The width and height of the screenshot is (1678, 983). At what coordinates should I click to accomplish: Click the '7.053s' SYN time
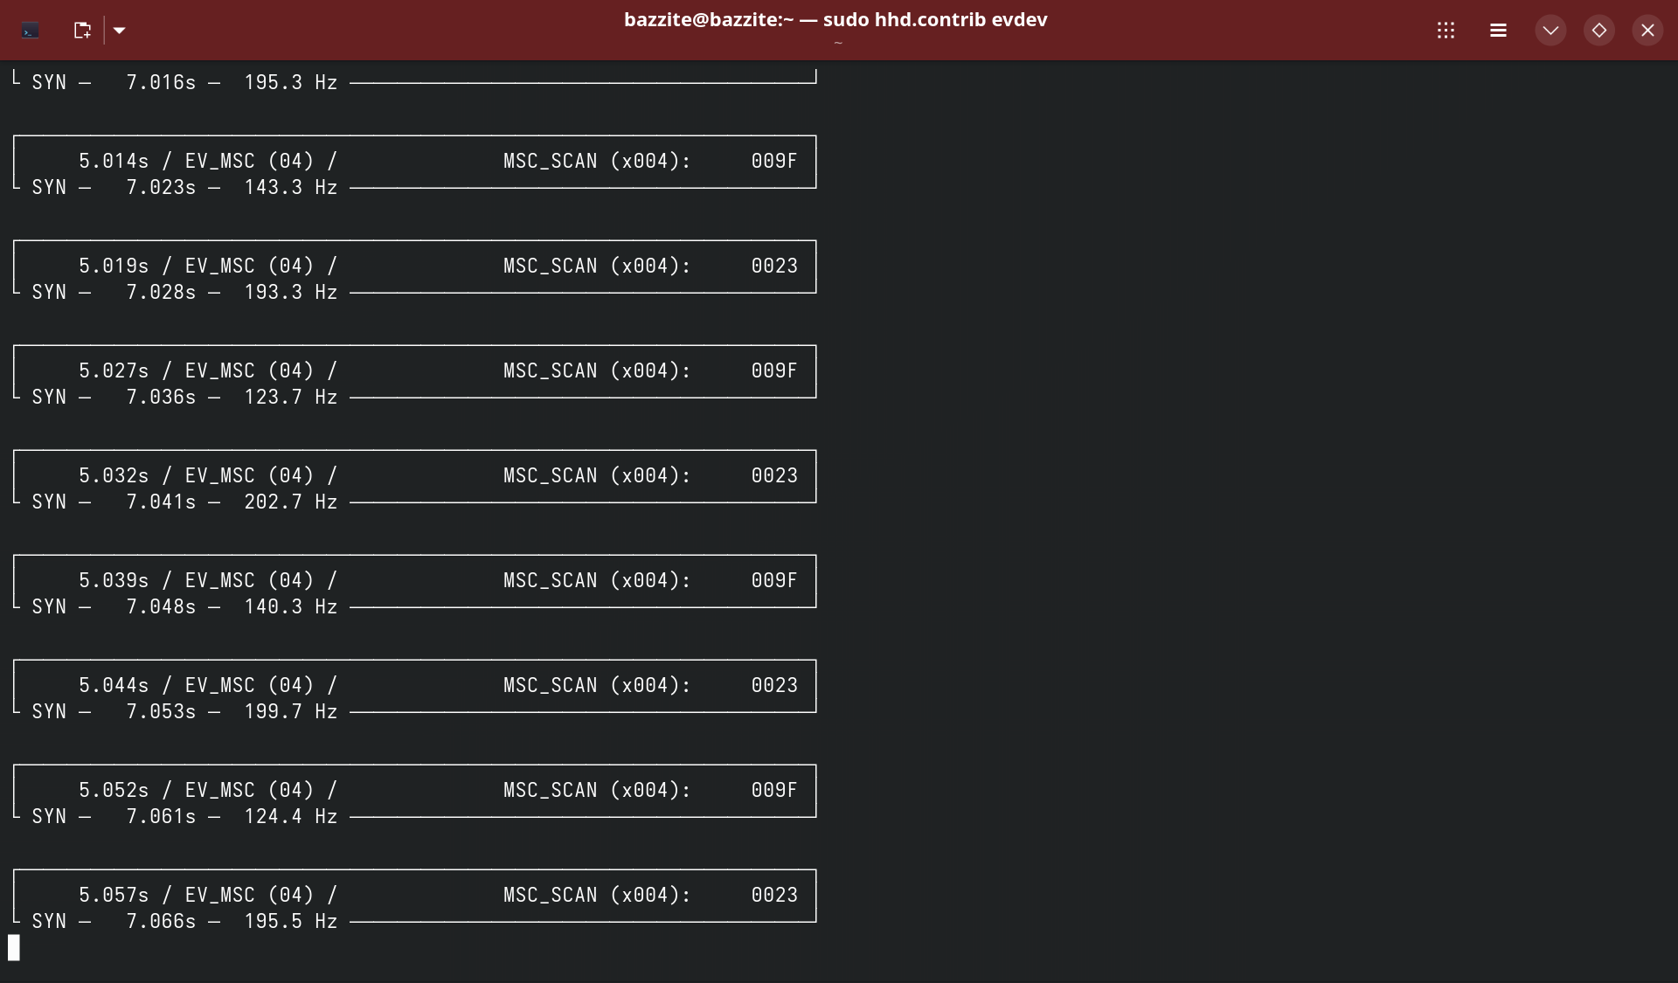pos(161,711)
